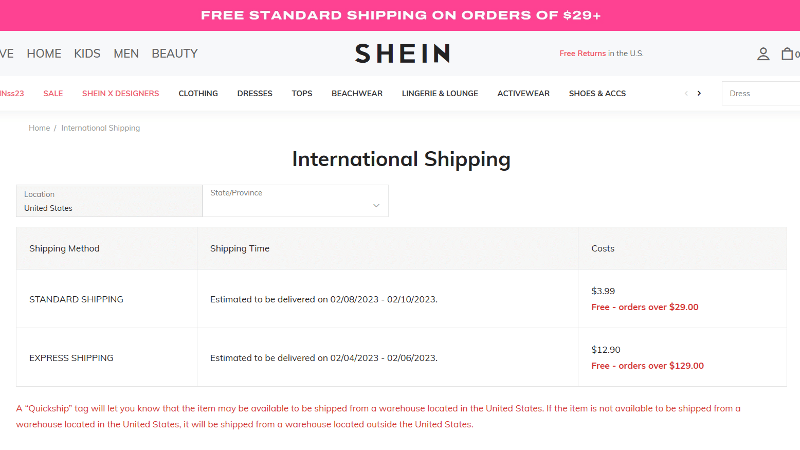The image size is (800, 450).
Task: Open the shopping bag icon
Action: [x=787, y=53]
